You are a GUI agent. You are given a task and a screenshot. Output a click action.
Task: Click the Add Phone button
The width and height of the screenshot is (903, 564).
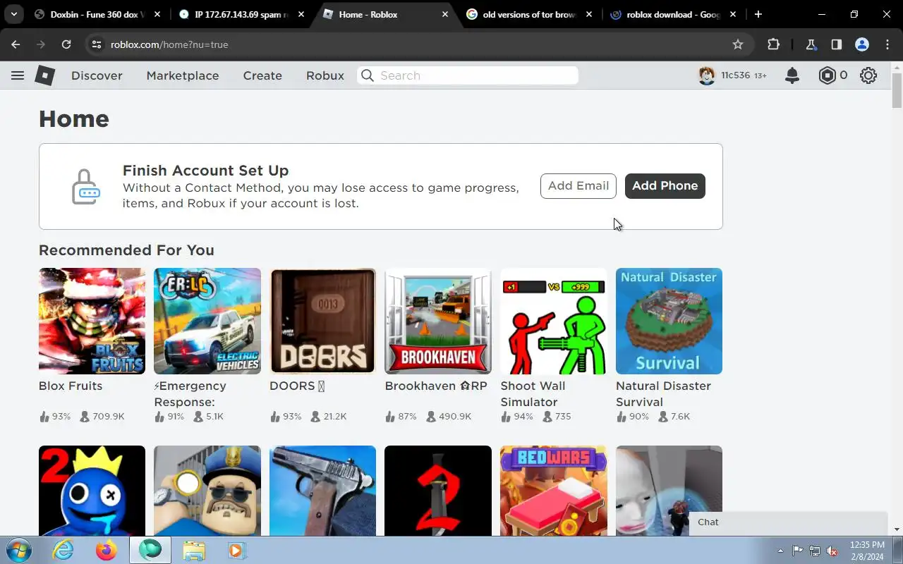pyautogui.click(x=665, y=186)
